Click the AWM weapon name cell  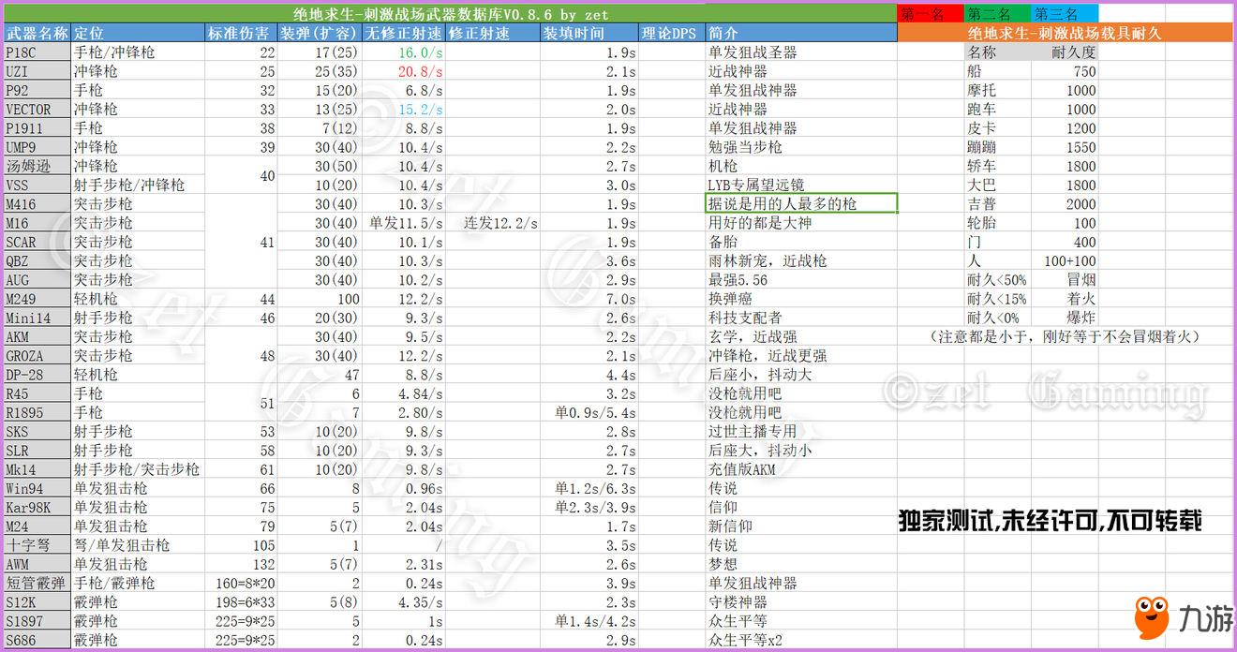(37, 564)
